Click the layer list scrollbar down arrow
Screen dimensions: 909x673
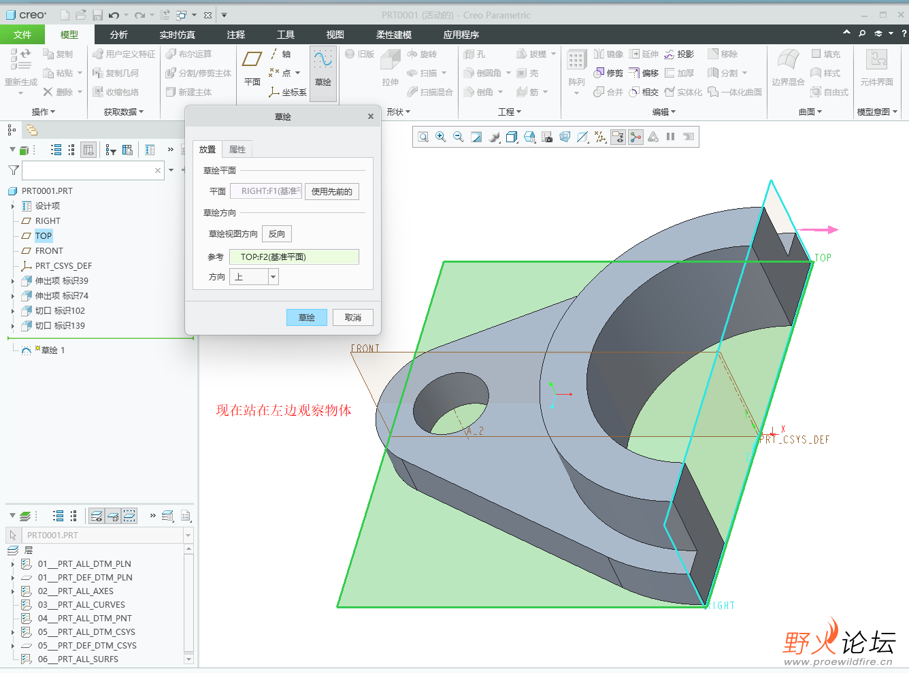tap(188, 659)
